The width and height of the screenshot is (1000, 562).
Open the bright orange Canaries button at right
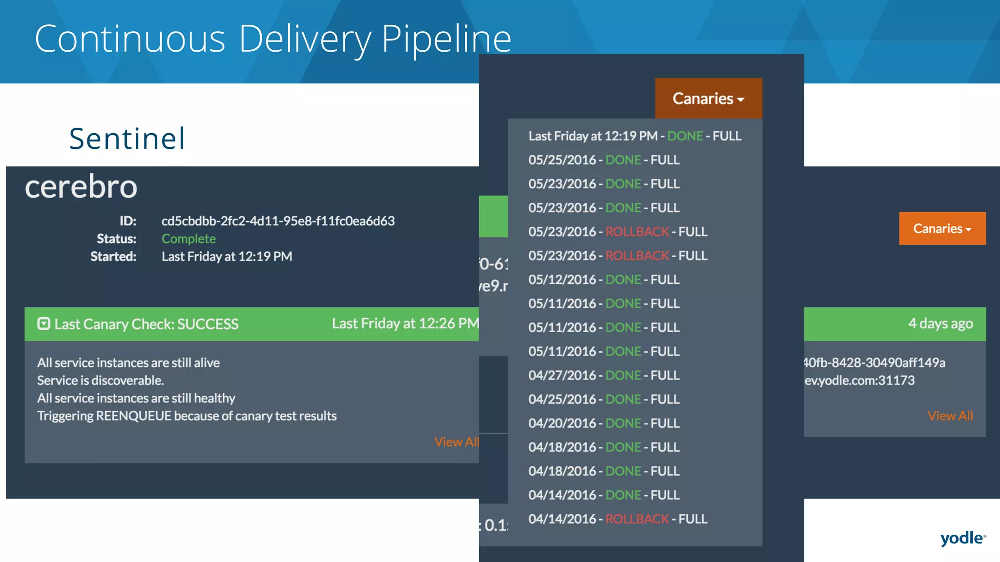coord(942,228)
